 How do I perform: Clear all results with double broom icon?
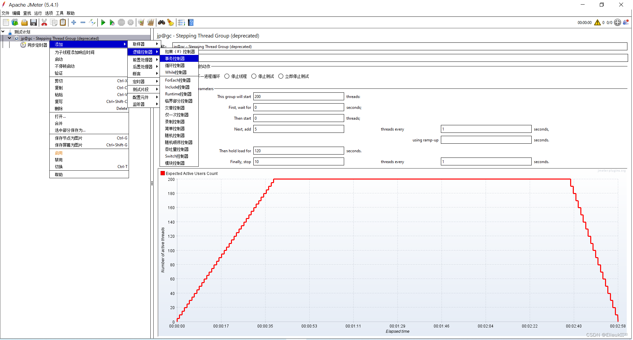tap(151, 22)
